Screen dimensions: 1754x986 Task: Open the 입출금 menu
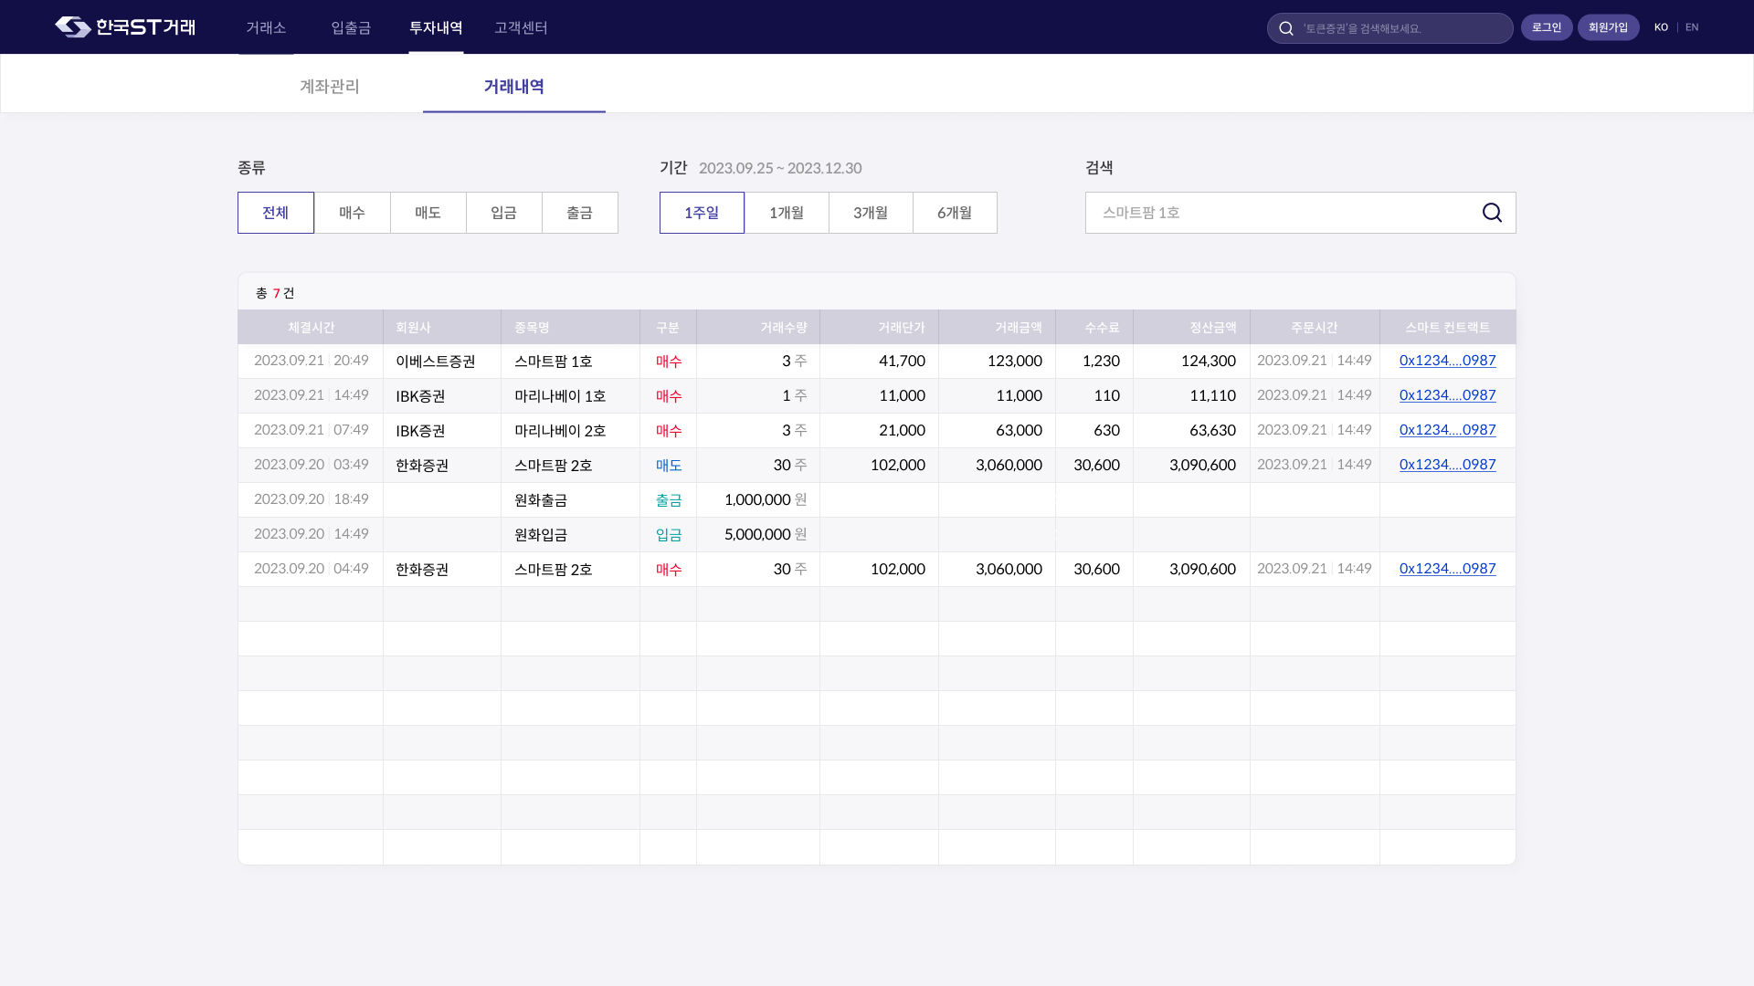click(351, 28)
